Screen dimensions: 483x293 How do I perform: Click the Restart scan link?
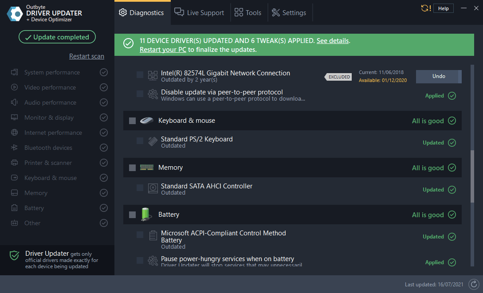(x=86, y=56)
